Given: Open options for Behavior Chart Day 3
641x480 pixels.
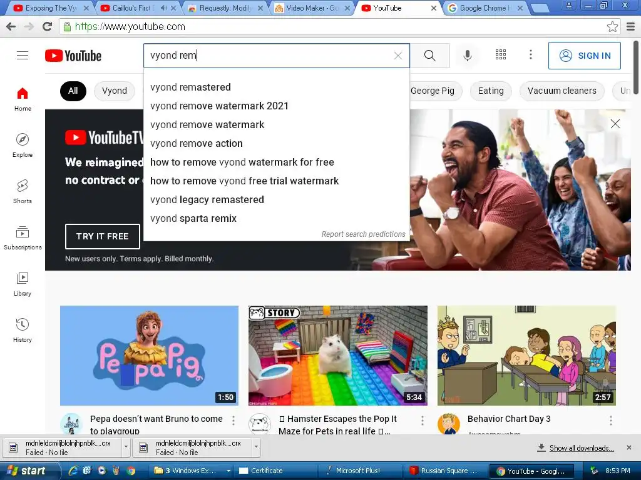Looking at the screenshot, I should pyautogui.click(x=611, y=420).
